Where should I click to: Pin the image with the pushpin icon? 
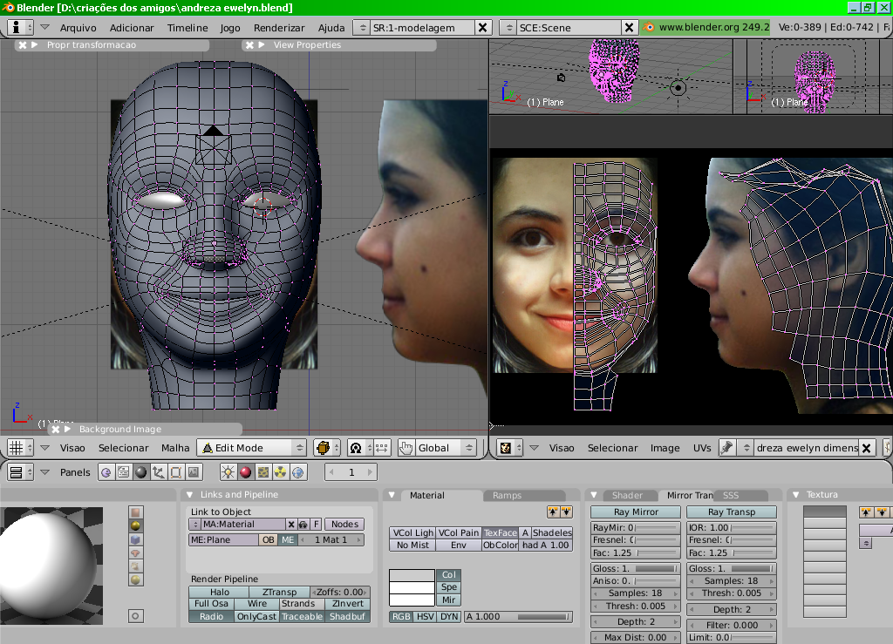[726, 448]
